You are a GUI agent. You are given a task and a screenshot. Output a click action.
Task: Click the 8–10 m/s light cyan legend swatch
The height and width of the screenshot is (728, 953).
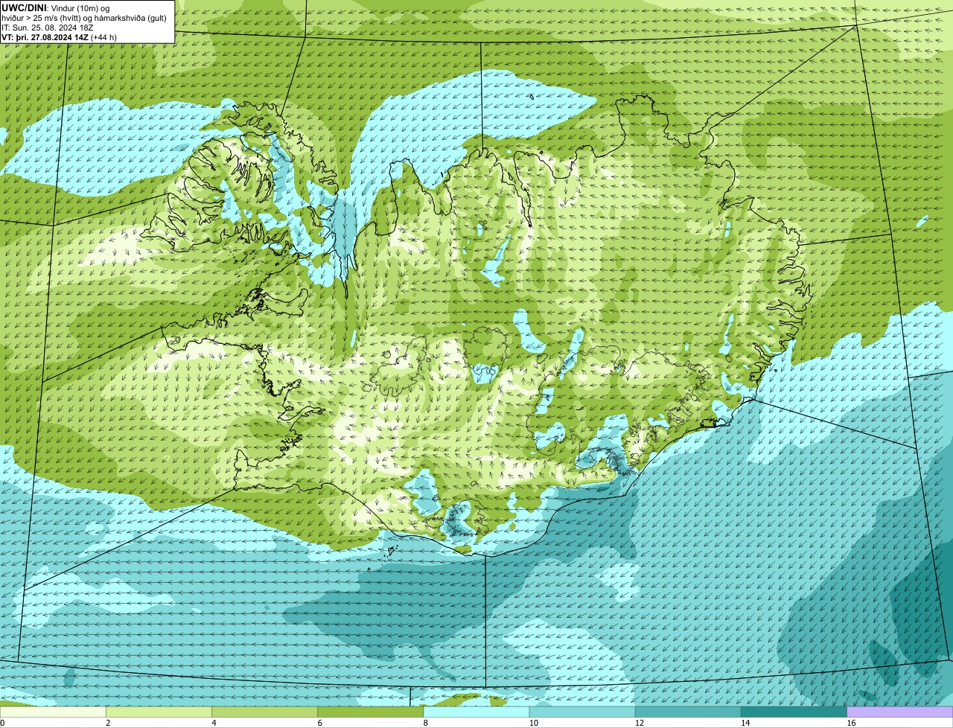(476, 712)
